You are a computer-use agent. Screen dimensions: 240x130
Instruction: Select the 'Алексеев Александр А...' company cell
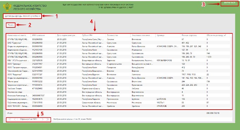click(18, 96)
